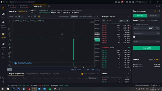Screen dimensions: 162x91
Task: Open the Trade History tab
Action: pyautogui.click(x=46, y=74)
